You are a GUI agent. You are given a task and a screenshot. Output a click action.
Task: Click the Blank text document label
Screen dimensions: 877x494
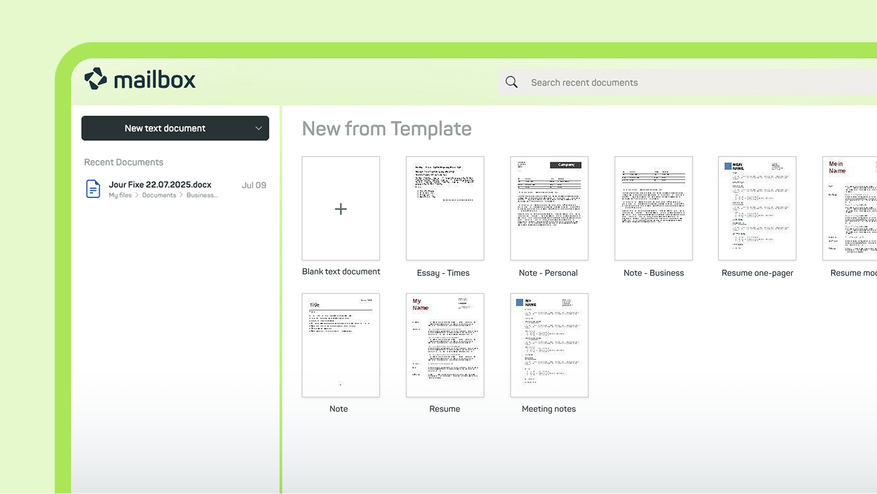[x=341, y=271]
